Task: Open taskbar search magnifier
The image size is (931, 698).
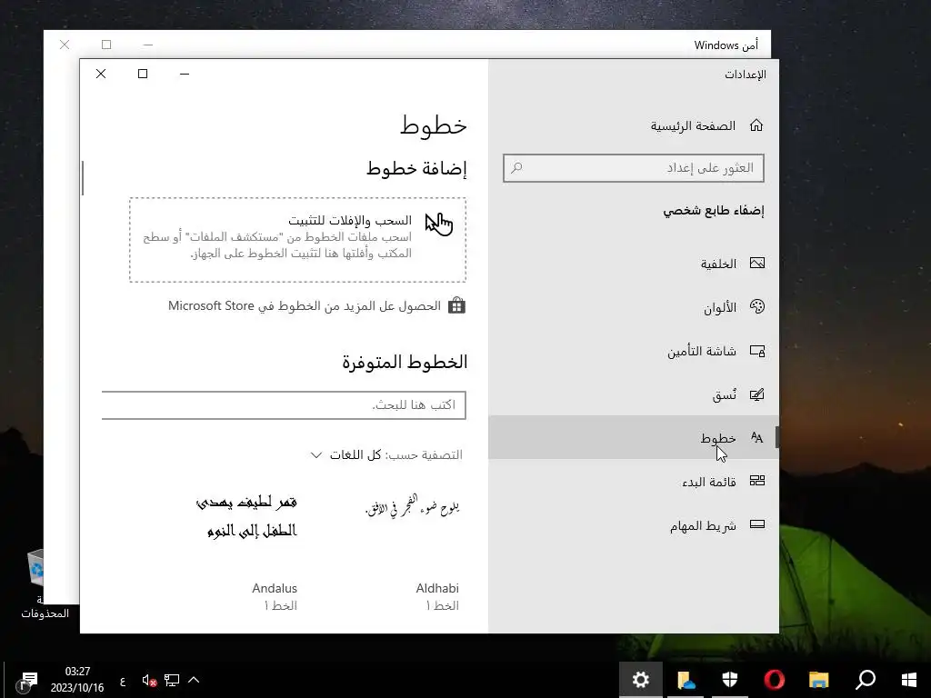Action: tap(866, 680)
